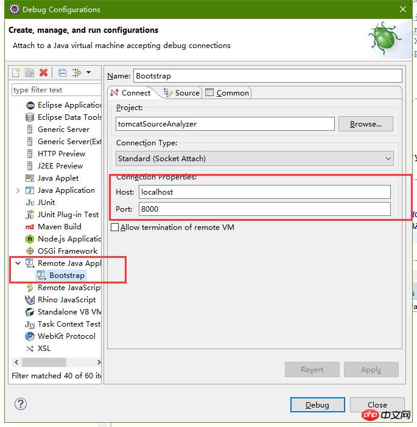417x427 pixels.
Task: Delete selected launch configuration with red X
Action: pyautogui.click(x=44, y=73)
